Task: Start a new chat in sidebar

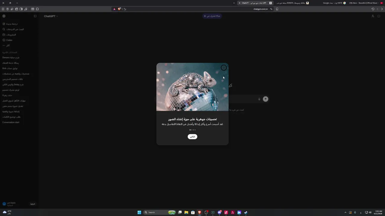Action: tap(19, 24)
